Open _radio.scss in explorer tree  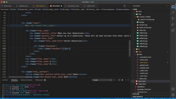point(144,71)
